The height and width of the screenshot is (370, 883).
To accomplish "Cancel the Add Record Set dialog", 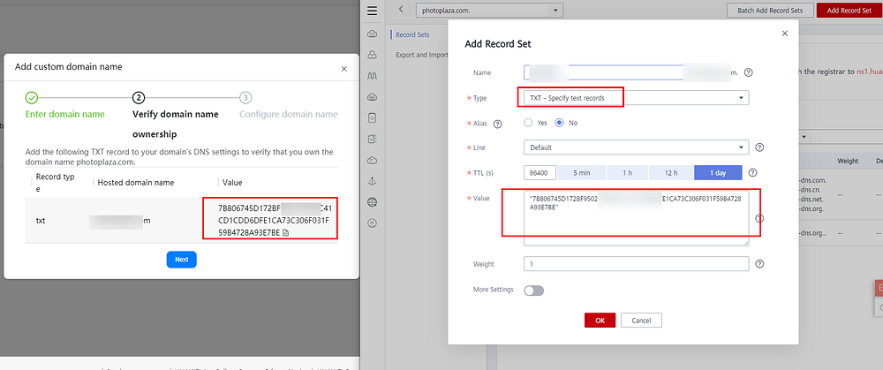I will point(641,321).
